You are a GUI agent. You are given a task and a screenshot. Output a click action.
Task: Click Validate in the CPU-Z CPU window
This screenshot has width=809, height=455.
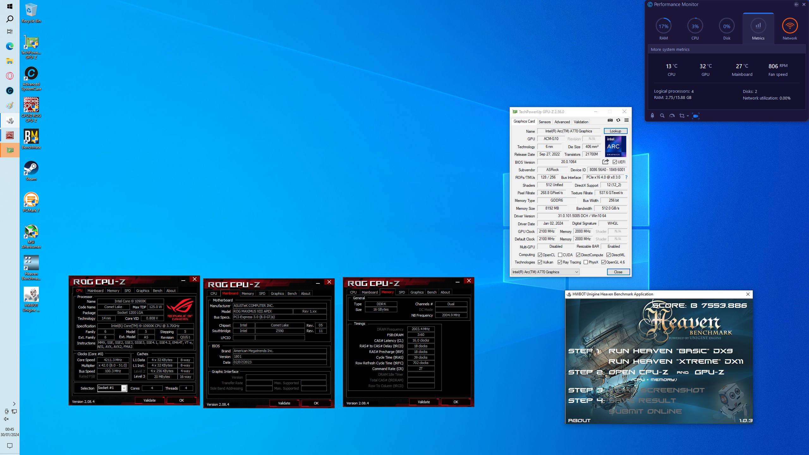point(149,400)
